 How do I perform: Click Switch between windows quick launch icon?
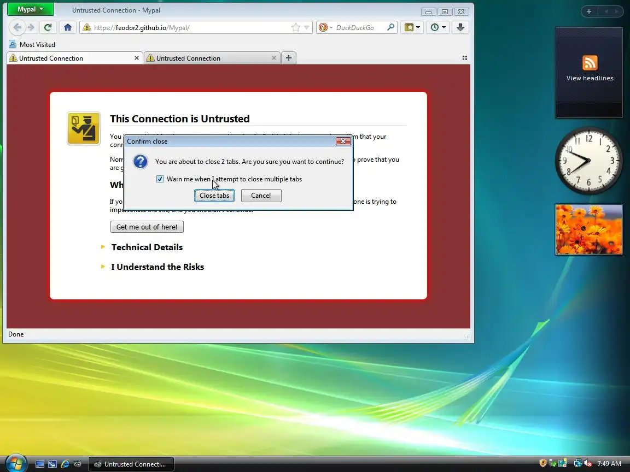(52, 464)
